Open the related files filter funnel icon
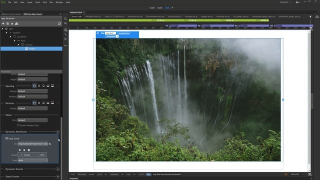 (310, 16)
